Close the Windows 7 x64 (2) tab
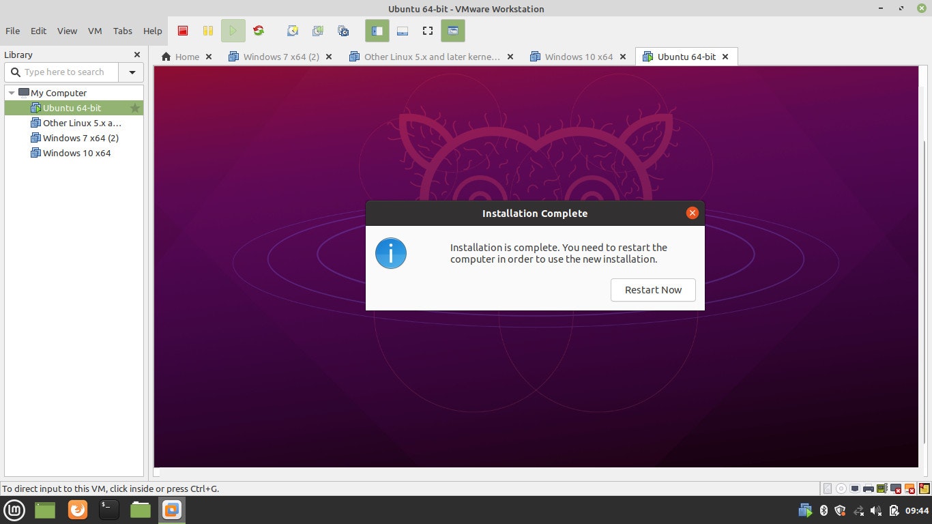This screenshot has height=524, width=932. 329,57
